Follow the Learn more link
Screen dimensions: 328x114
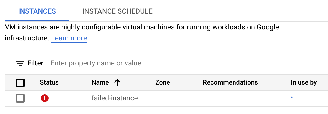click(x=69, y=38)
